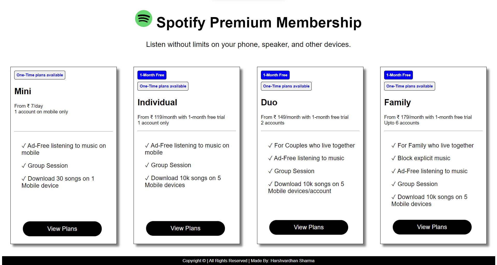Click the checkmark beside Block explicit music
The image size is (497, 265).
coord(393,158)
